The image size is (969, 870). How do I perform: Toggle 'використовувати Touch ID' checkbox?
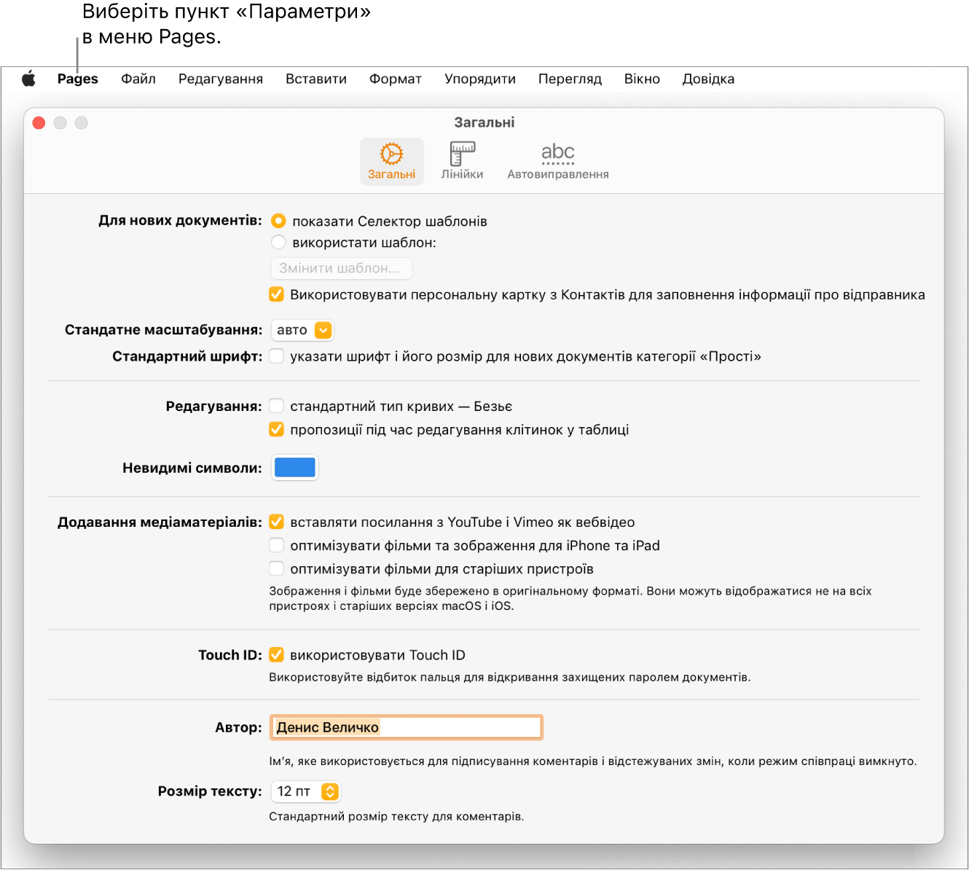coord(277,655)
